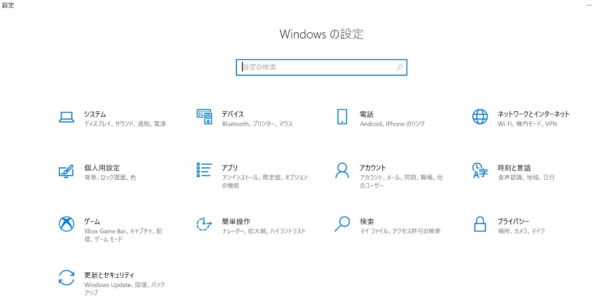Minimize the 設定 window
This screenshot has width=598, height=306.
589,5
